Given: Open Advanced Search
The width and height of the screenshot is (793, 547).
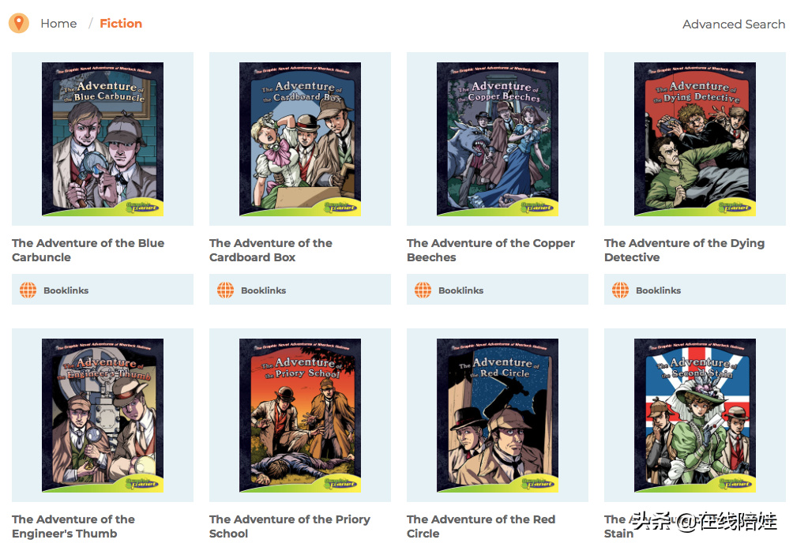Looking at the screenshot, I should (x=733, y=24).
